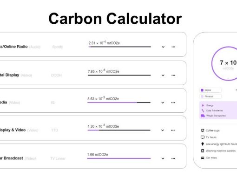
Task: Toggle the Digital legend filter
Action: 211,90
